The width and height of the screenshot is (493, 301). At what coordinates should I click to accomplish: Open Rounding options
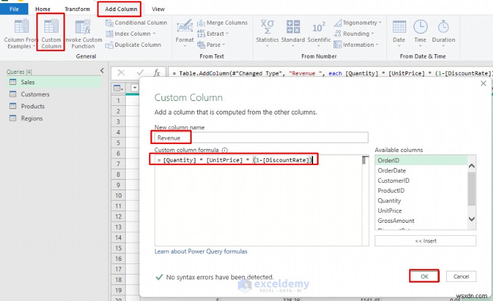tap(354, 34)
